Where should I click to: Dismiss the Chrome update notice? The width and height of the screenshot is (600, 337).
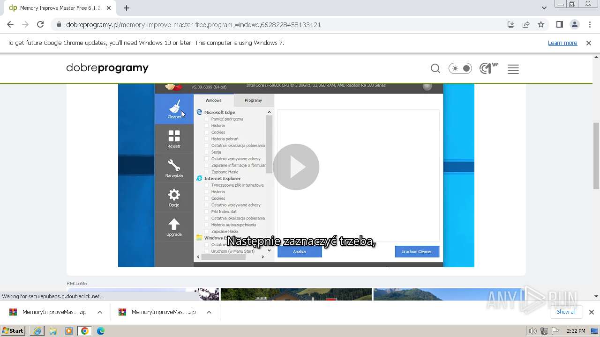coord(589,43)
